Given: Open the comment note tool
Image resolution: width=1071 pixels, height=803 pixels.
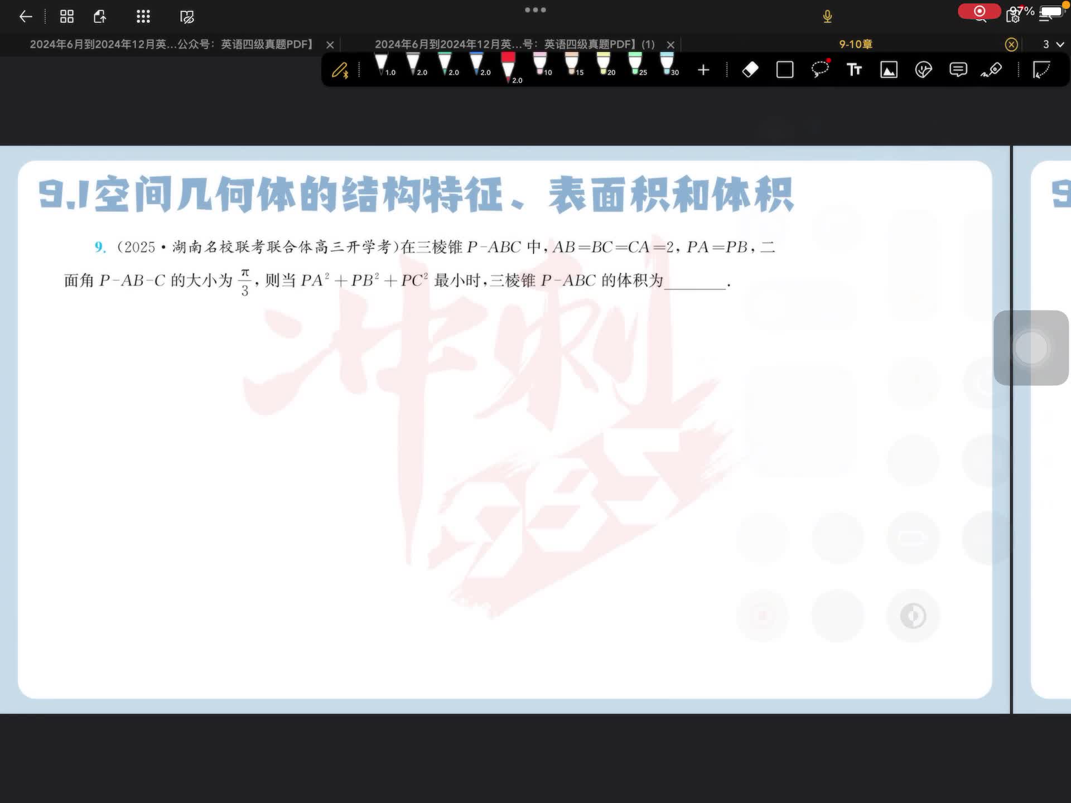Looking at the screenshot, I should coord(958,70).
